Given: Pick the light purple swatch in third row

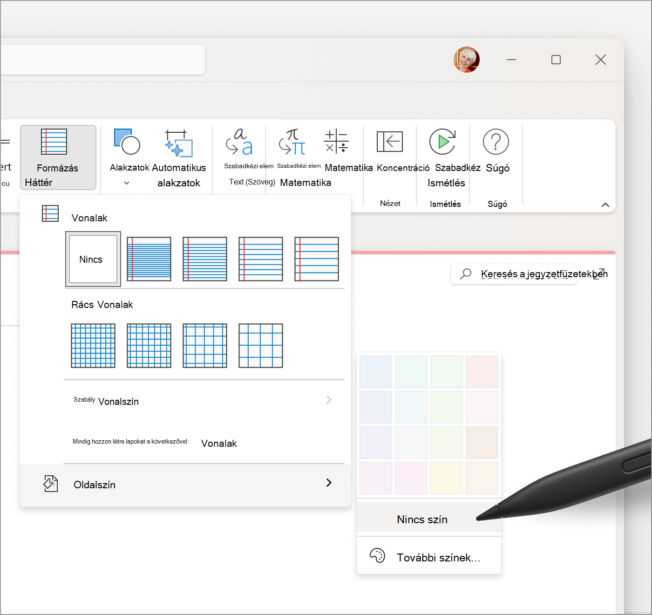Looking at the screenshot, I should click(376, 443).
